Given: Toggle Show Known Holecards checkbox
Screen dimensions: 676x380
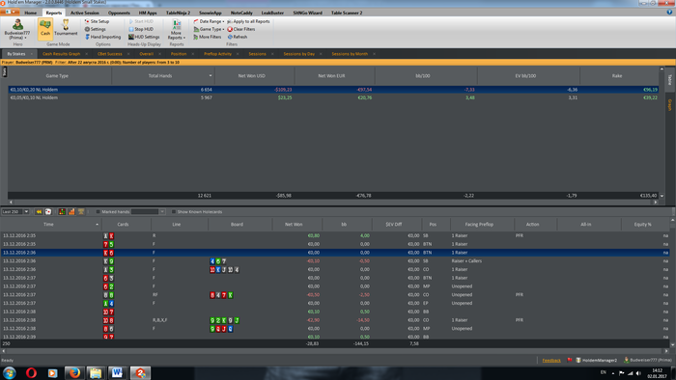Looking at the screenshot, I should 174,212.
